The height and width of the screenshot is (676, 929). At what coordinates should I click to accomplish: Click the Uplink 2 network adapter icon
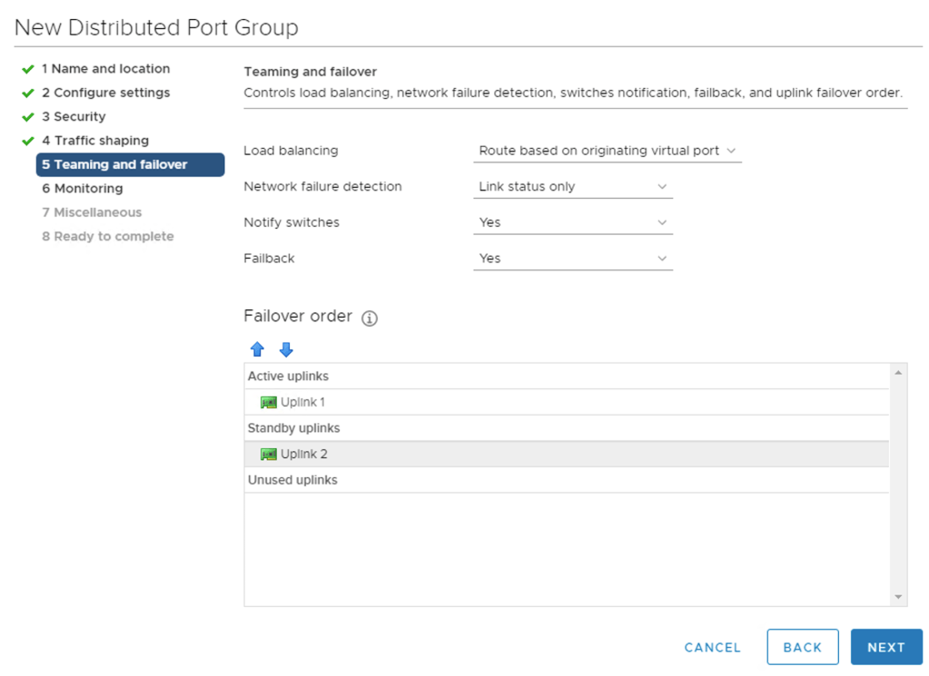pos(268,454)
